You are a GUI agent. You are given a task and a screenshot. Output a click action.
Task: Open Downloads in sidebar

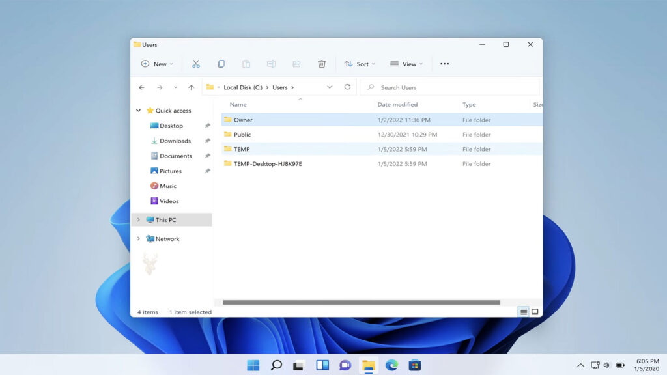pos(175,141)
